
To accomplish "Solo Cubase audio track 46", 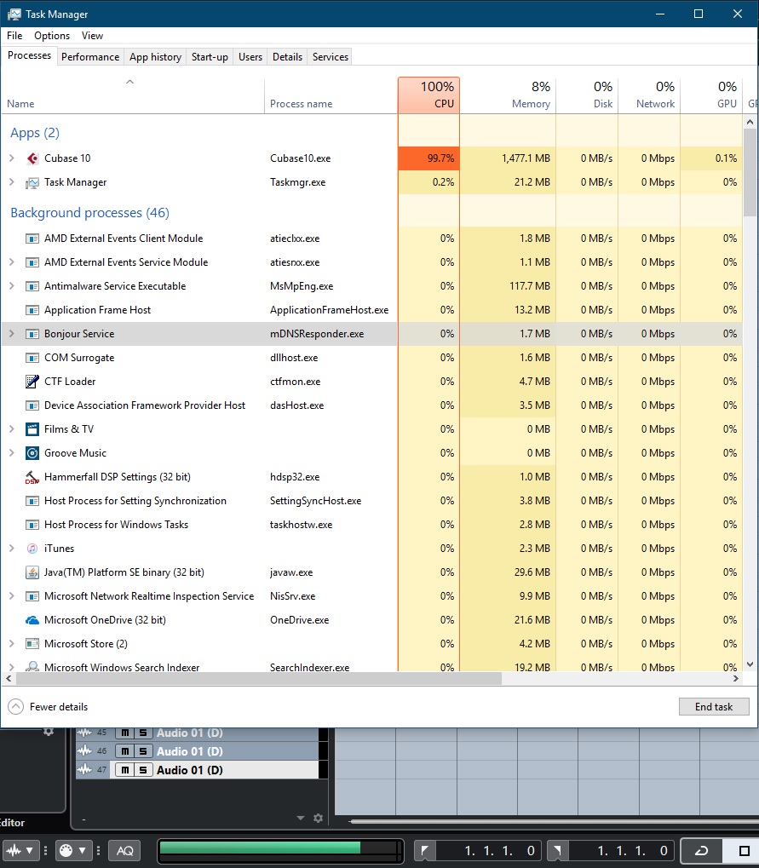I will (143, 751).
